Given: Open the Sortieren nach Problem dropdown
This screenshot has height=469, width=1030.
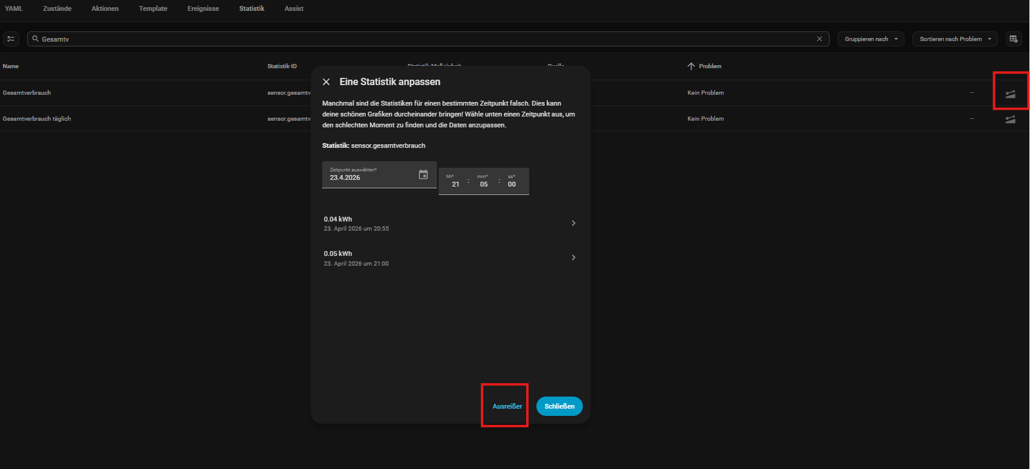Looking at the screenshot, I should 955,39.
